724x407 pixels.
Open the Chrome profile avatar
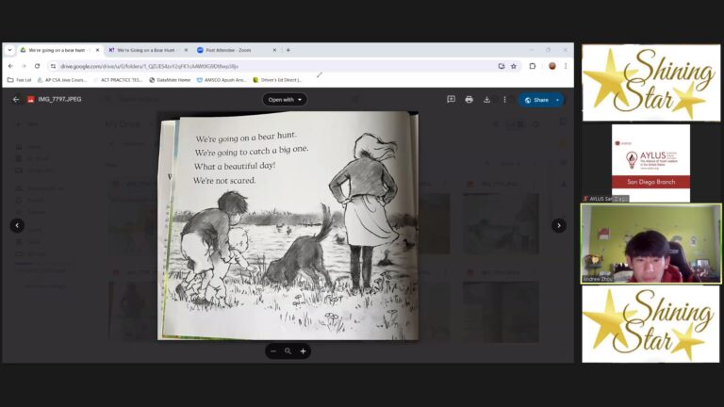coord(552,67)
